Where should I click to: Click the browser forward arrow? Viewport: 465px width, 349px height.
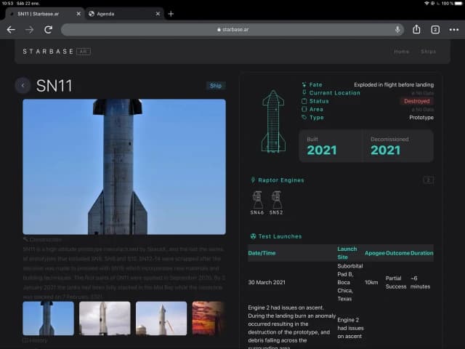pos(29,30)
